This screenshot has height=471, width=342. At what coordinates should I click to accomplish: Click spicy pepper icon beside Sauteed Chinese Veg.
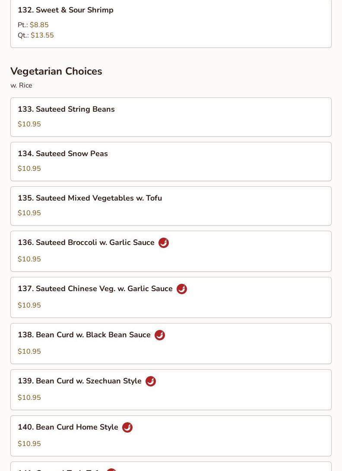(x=182, y=289)
